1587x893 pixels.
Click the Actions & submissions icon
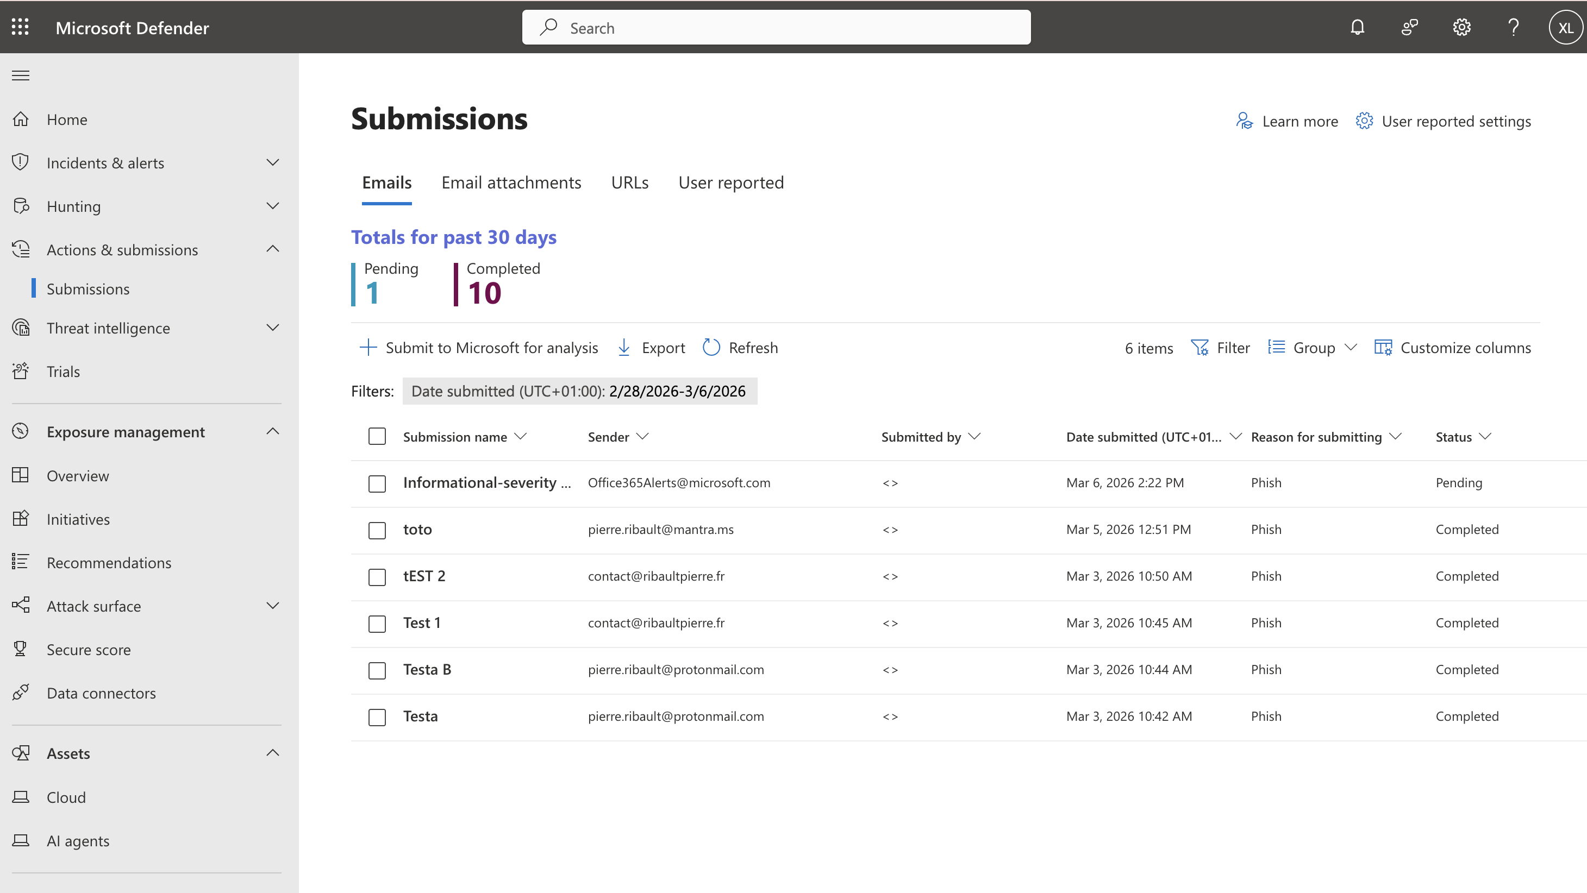[21, 249]
